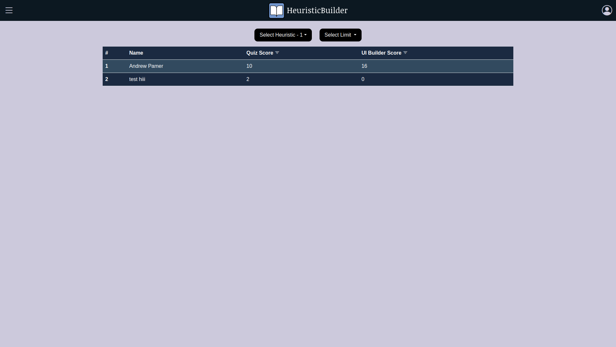Expand the Select Heuristic - 1 dropdown

tap(283, 35)
